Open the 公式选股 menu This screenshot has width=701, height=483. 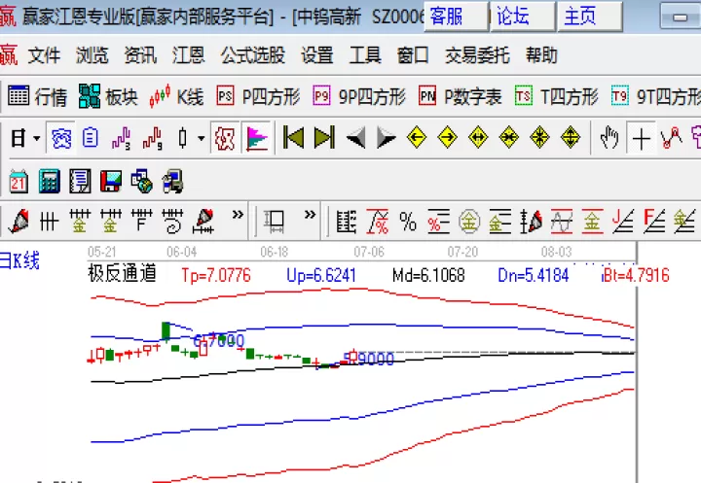pos(252,55)
